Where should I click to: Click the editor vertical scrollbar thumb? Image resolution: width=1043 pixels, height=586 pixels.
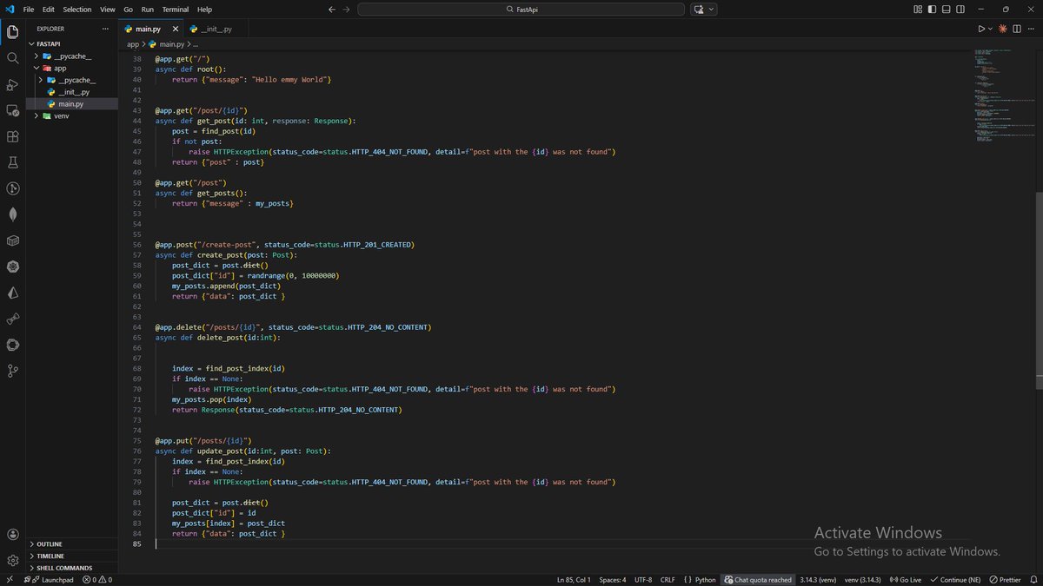1040,292
